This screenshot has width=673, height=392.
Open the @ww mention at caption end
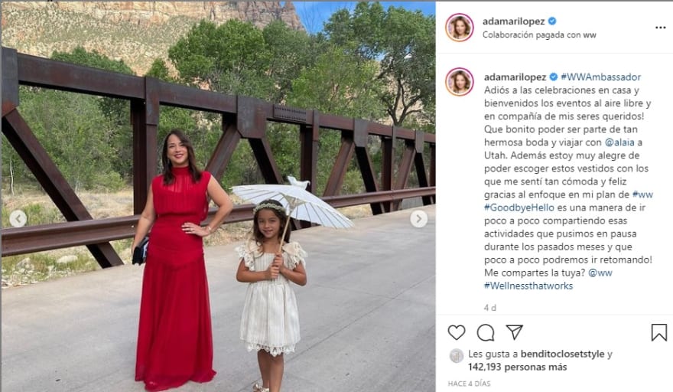[x=600, y=273]
